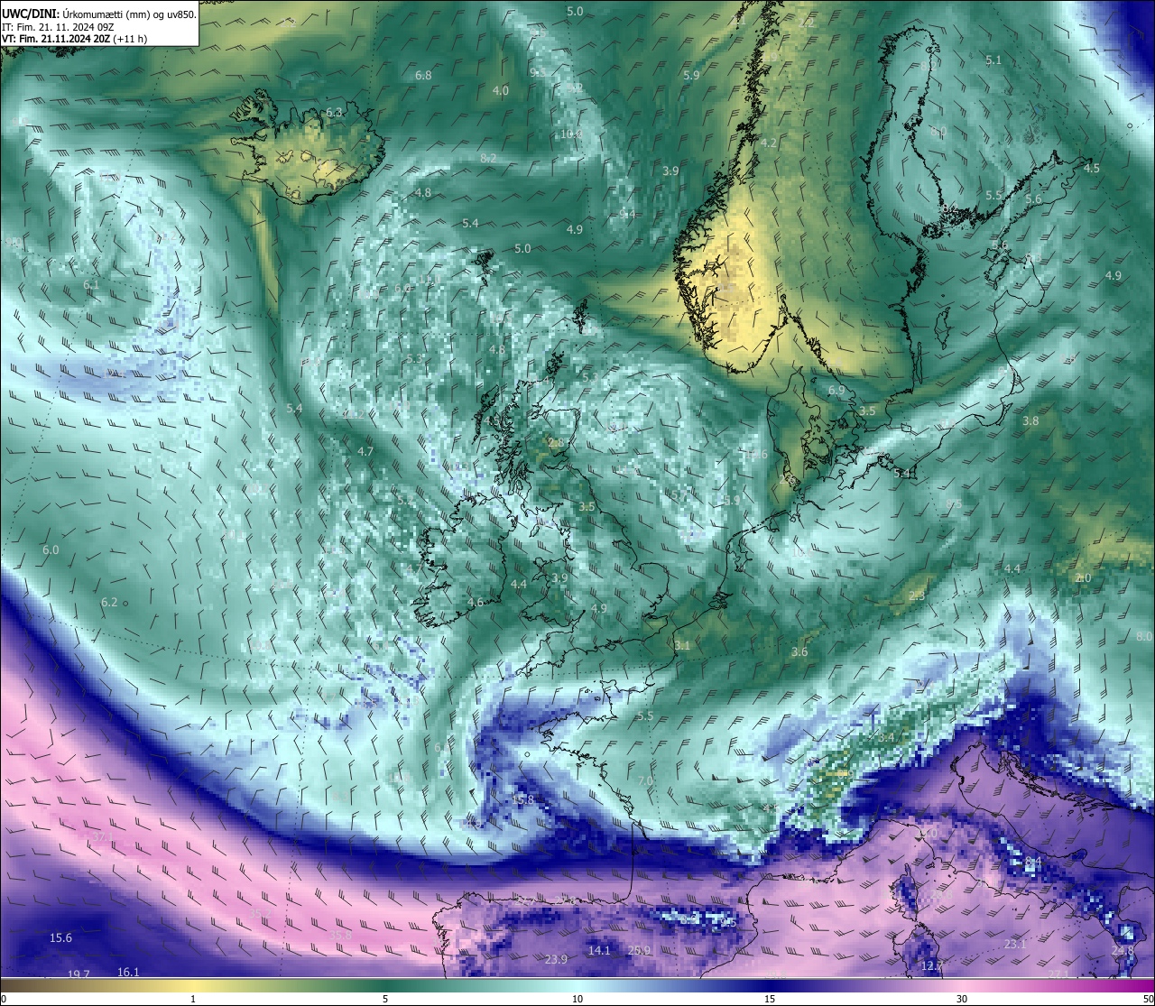Click the 6.8 value north of Iceland
The image size is (1155, 1006).
coord(423,75)
